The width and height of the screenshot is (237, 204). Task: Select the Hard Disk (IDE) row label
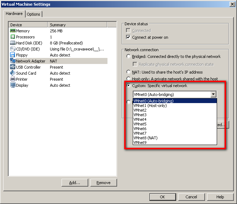click(x=29, y=43)
